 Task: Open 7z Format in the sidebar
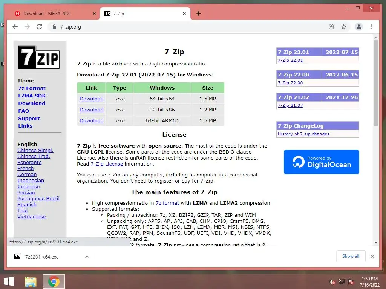click(x=32, y=88)
